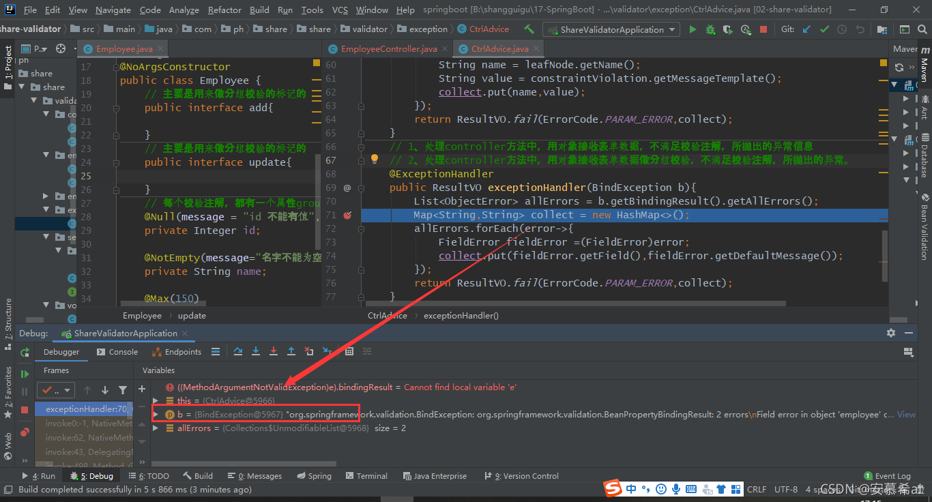Click Resume Program icon in Debug panel

click(x=25, y=374)
